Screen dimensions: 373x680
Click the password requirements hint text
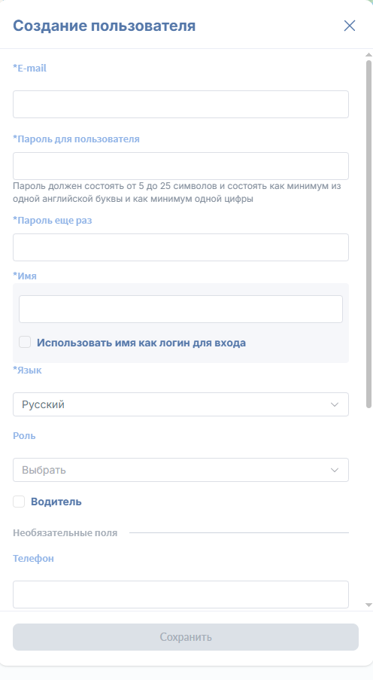pos(177,193)
